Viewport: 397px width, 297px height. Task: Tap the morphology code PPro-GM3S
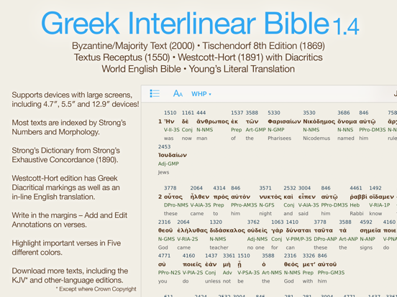tap(331, 273)
